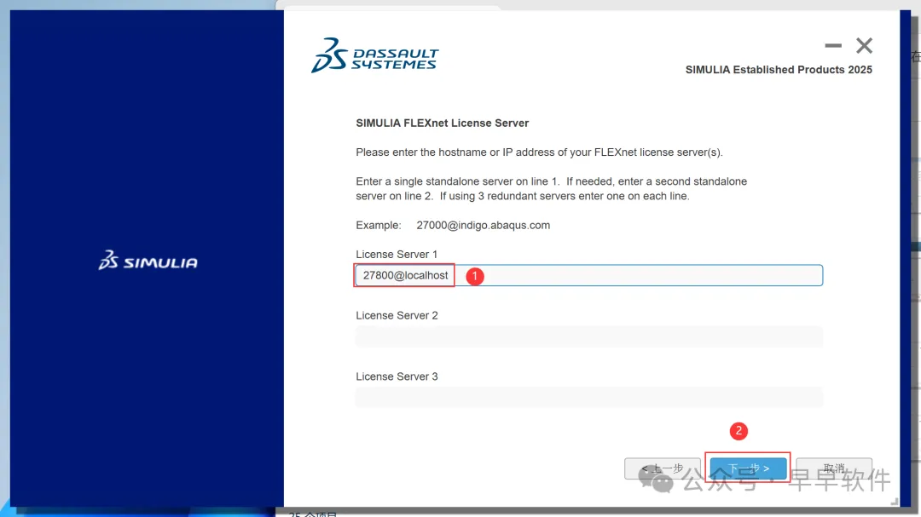Close the SIMULIA installer window
921x517 pixels.
coord(864,45)
